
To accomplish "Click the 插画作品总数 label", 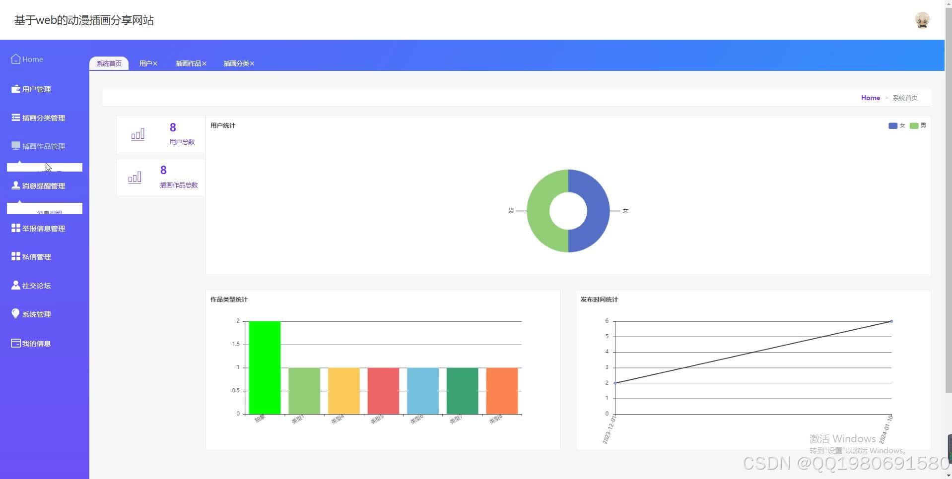I will click(179, 185).
